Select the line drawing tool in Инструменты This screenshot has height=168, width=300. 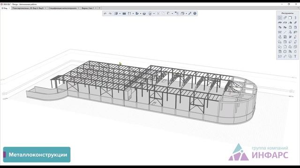285,32
